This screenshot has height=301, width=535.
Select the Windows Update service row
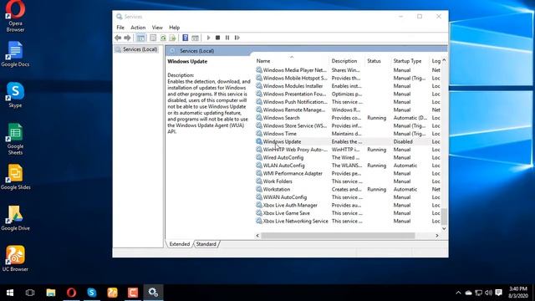pyautogui.click(x=348, y=141)
